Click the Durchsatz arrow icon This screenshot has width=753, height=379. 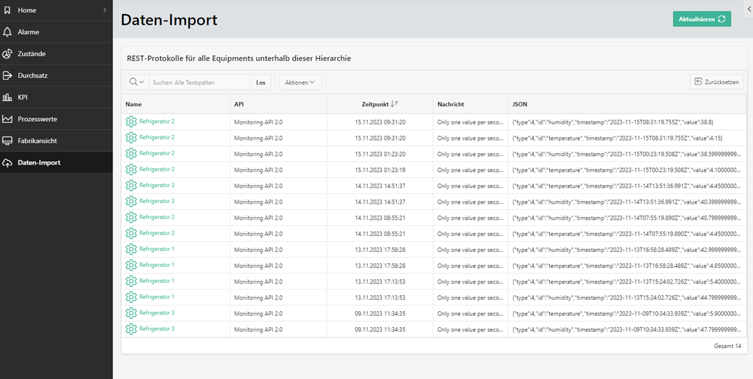click(x=7, y=75)
